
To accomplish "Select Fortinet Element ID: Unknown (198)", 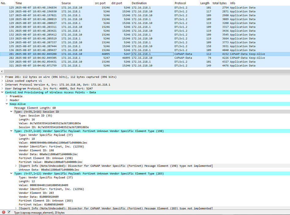I will (x=46, y=158).
